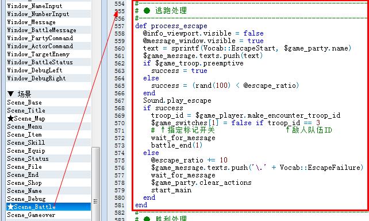Click line number 570 in gutter
The image size is (369, 221).
coord(120,123)
